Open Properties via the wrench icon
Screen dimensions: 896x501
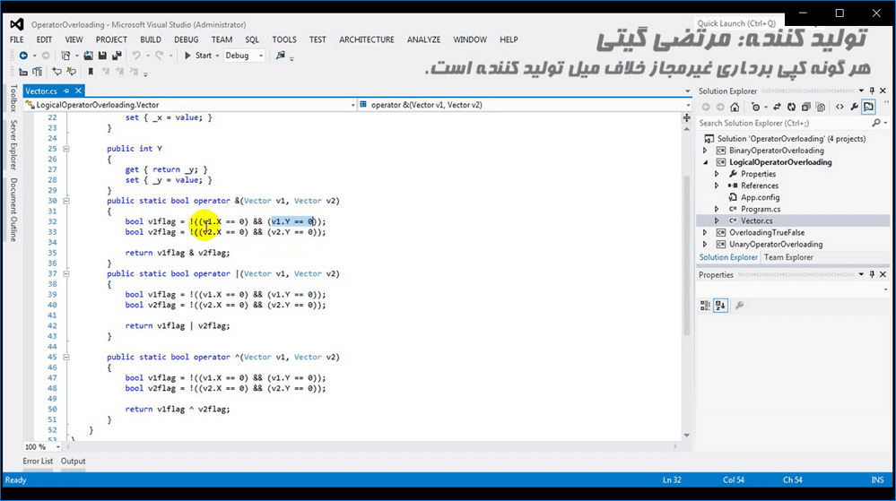(x=854, y=107)
